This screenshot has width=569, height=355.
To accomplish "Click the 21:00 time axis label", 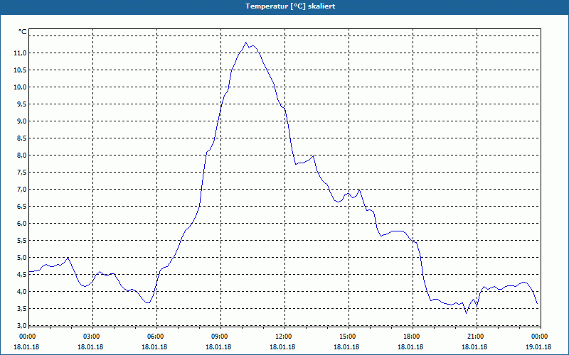I will point(476,337).
